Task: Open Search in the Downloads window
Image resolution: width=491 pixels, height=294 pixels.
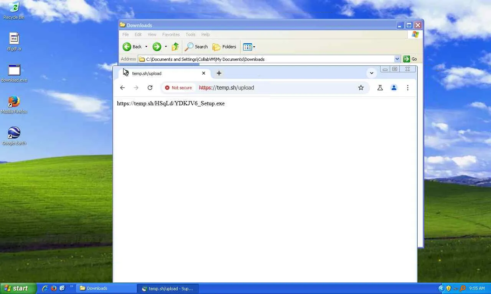Action: [196, 47]
